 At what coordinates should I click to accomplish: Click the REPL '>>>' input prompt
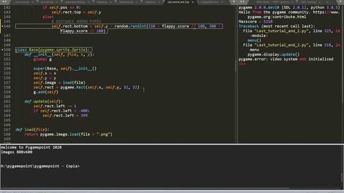point(242,64)
